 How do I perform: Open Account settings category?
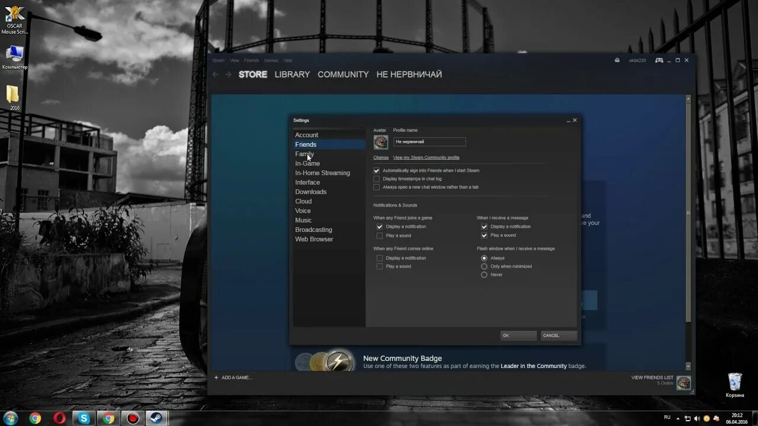tap(329, 135)
